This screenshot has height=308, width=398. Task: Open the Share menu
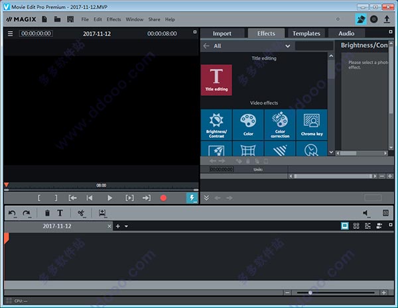tap(154, 19)
